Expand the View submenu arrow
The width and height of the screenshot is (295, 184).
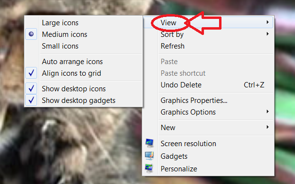[268, 22]
